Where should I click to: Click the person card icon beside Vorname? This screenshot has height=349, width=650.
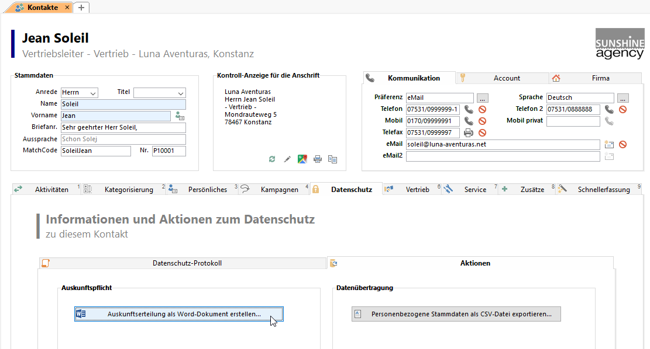coord(180,116)
